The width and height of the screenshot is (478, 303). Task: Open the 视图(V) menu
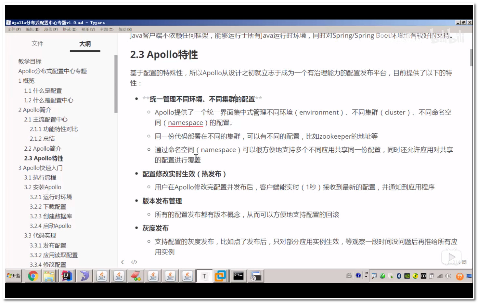pyautogui.click(x=88, y=29)
